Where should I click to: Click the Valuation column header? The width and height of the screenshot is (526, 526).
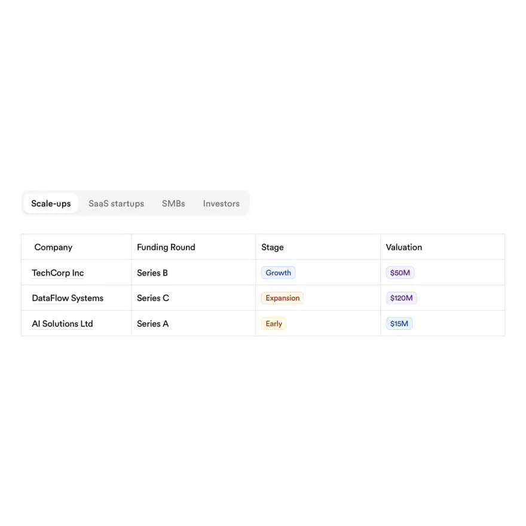[442, 247]
